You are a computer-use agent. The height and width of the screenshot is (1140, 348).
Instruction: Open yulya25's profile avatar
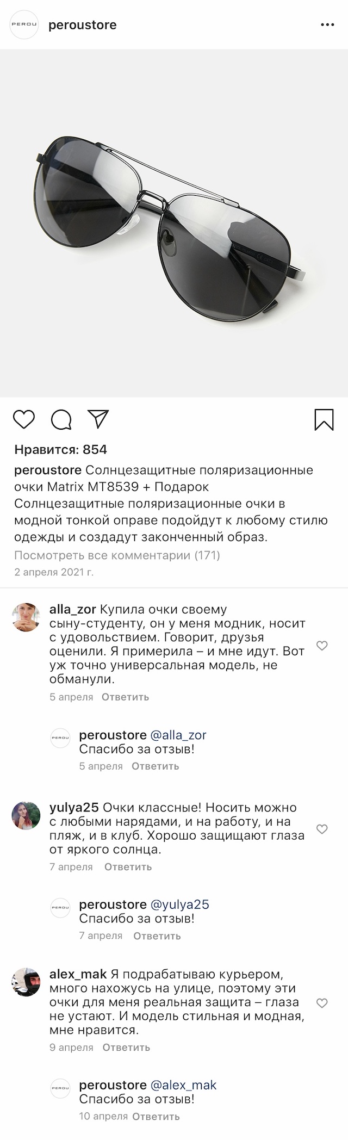26,815
